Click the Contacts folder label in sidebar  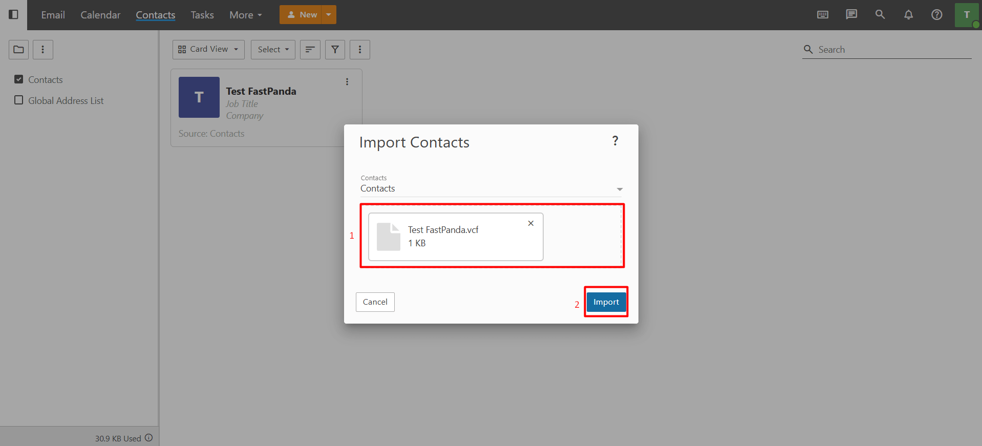point(46,80)
